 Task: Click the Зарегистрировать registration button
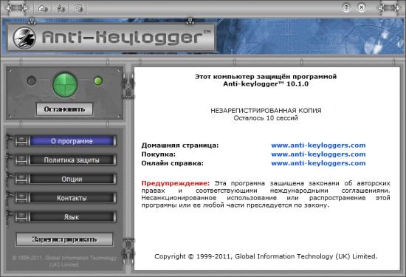pyautogui.click(x=64, y=239)
